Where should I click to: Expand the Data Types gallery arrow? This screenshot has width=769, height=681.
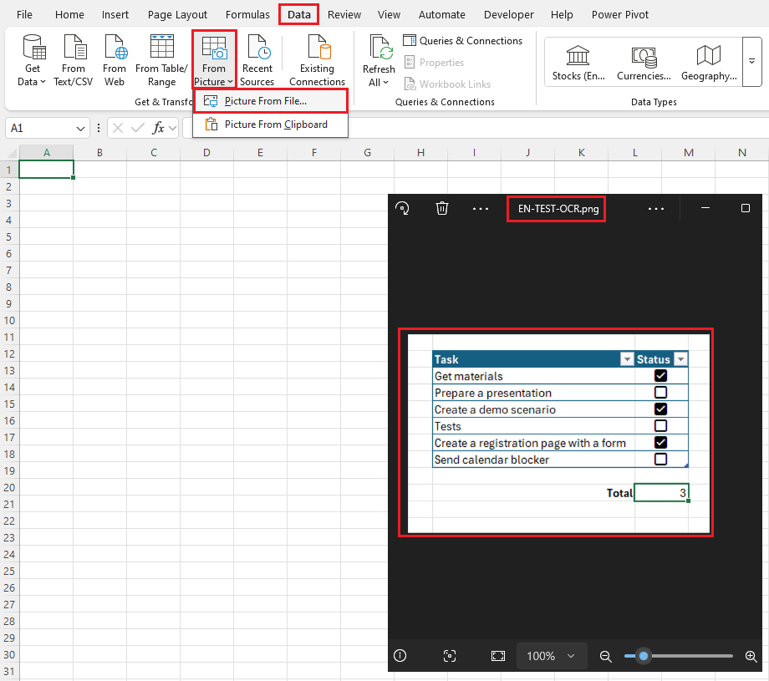pyautogui.click(x=751, y=62)
